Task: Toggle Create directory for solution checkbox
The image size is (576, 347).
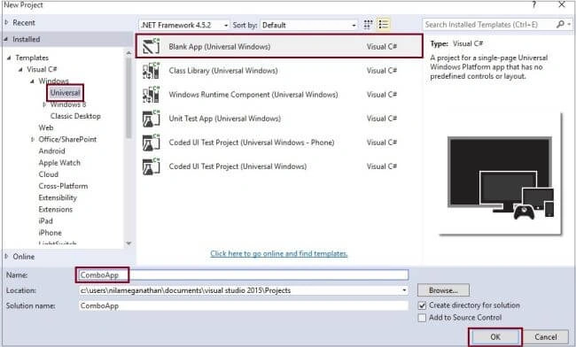Action: click(422, 305)
